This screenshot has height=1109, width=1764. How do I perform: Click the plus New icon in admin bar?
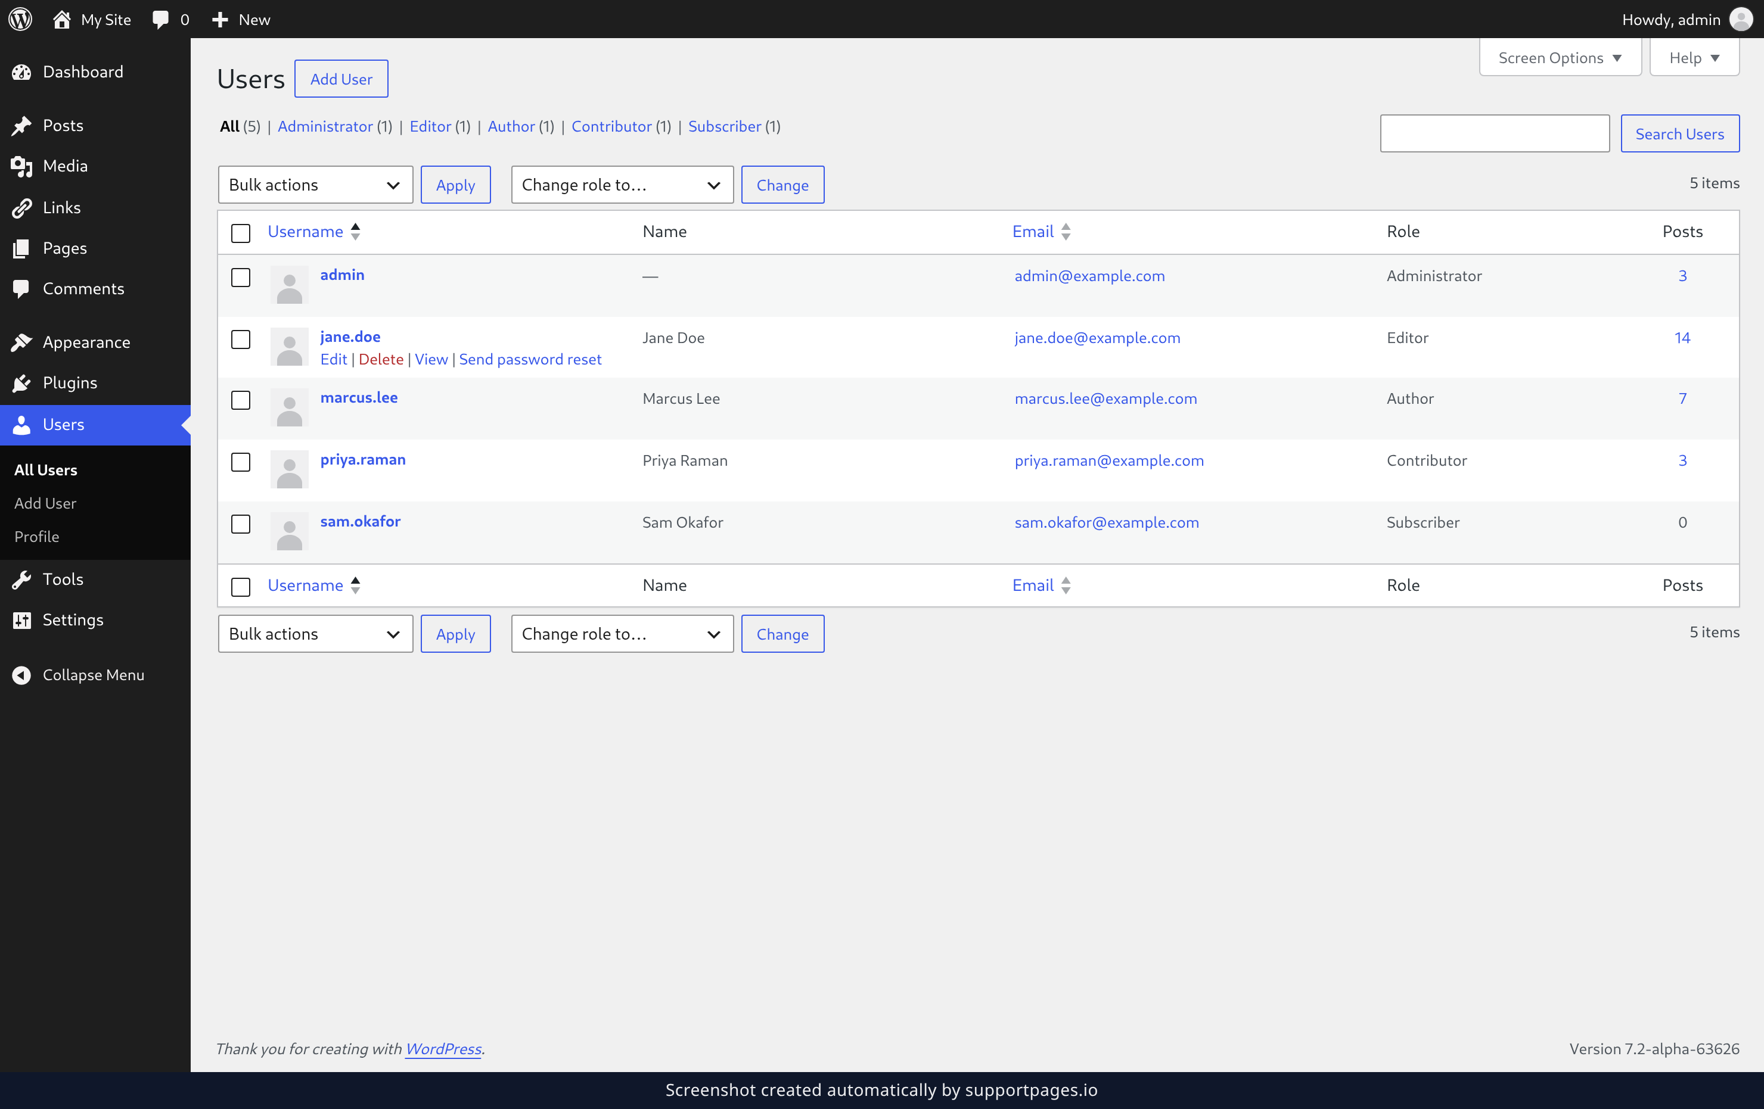click(x=220, y=20)
